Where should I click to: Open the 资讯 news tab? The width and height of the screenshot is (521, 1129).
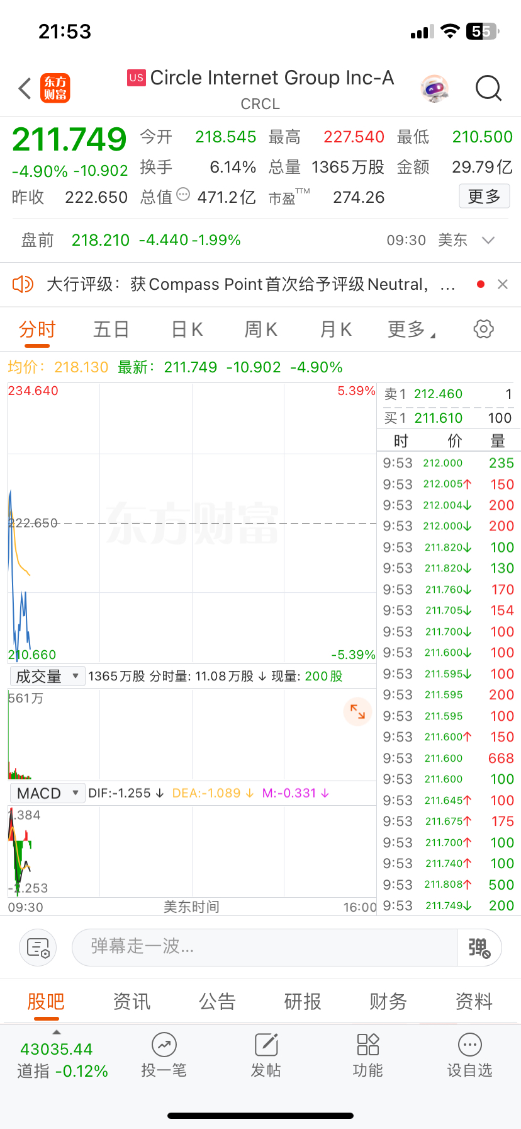tap(132, 1001)
